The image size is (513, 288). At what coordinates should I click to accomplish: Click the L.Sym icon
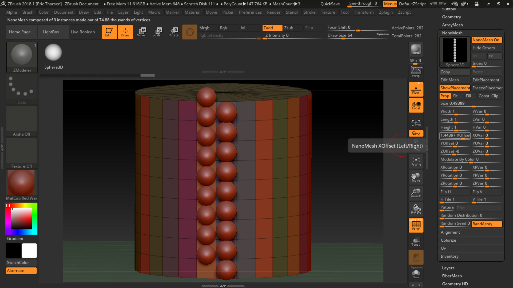pos(416,122)
